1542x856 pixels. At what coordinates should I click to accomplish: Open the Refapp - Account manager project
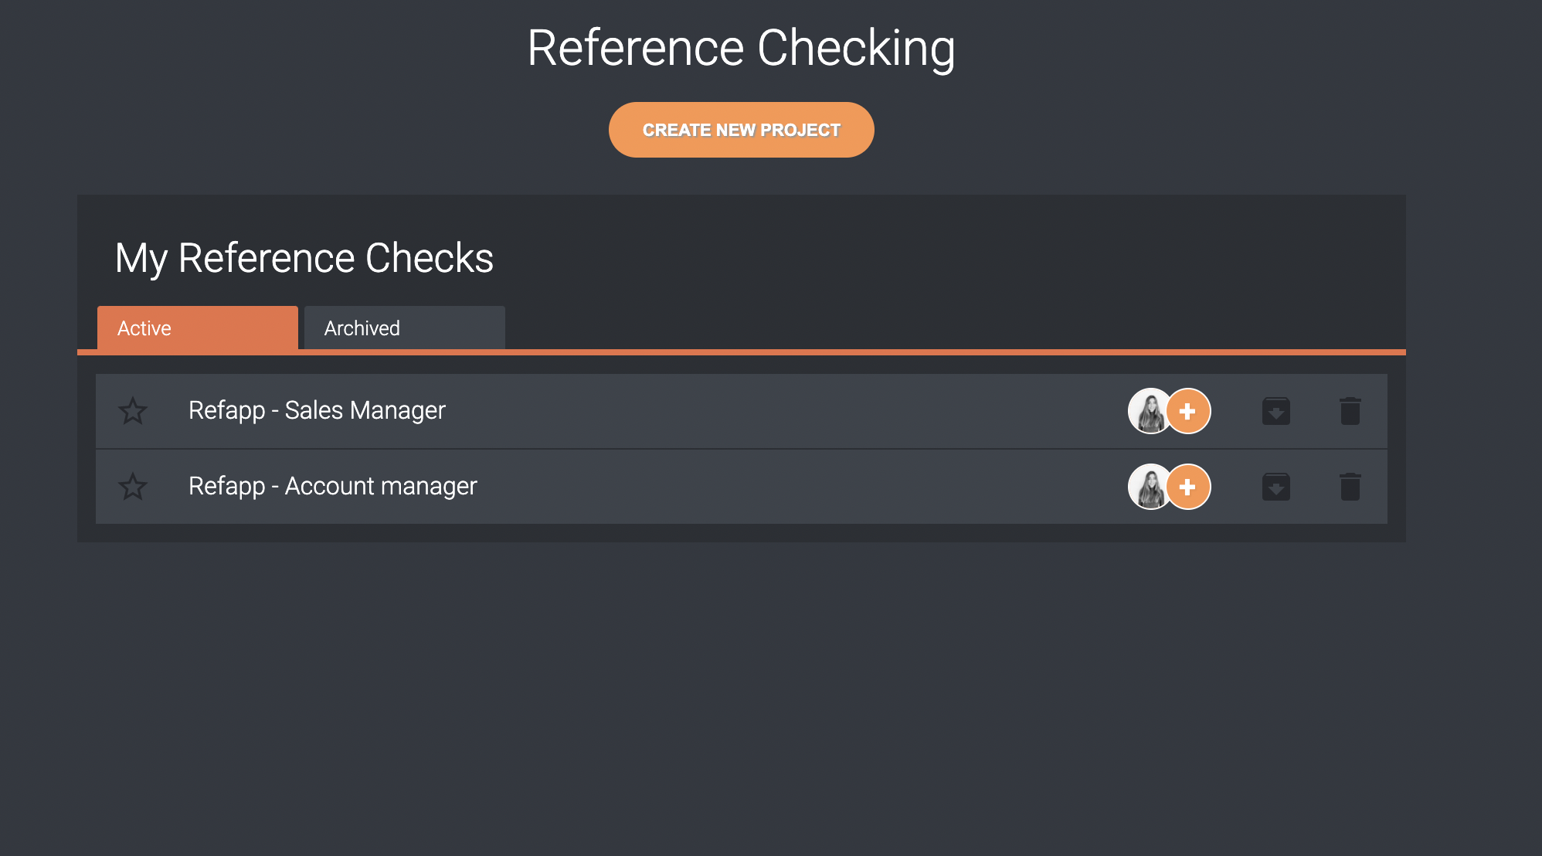334,487
